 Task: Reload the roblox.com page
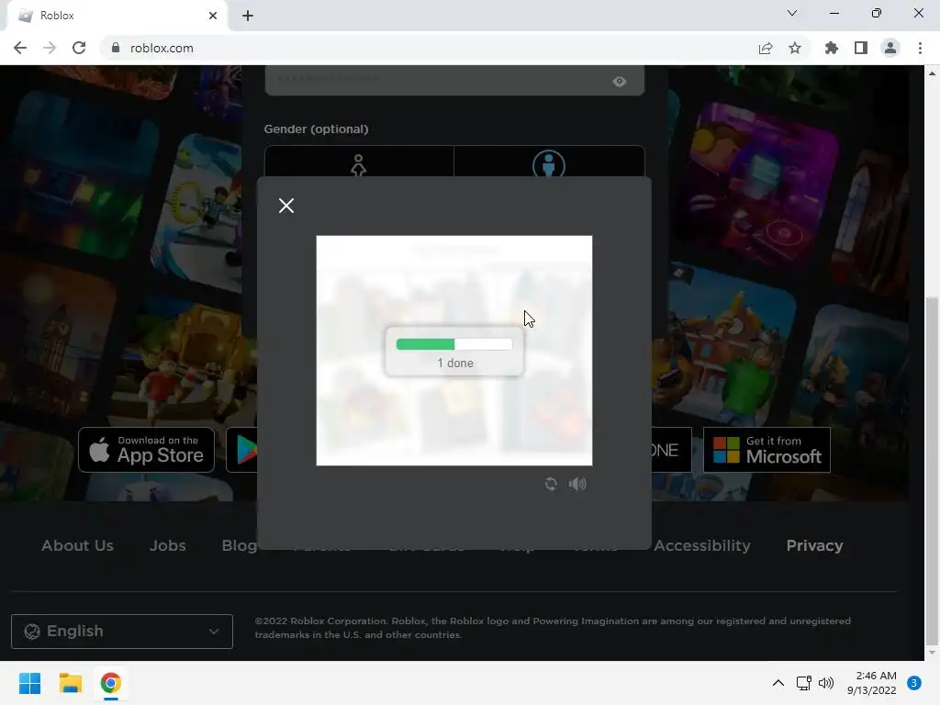[79, 48]
